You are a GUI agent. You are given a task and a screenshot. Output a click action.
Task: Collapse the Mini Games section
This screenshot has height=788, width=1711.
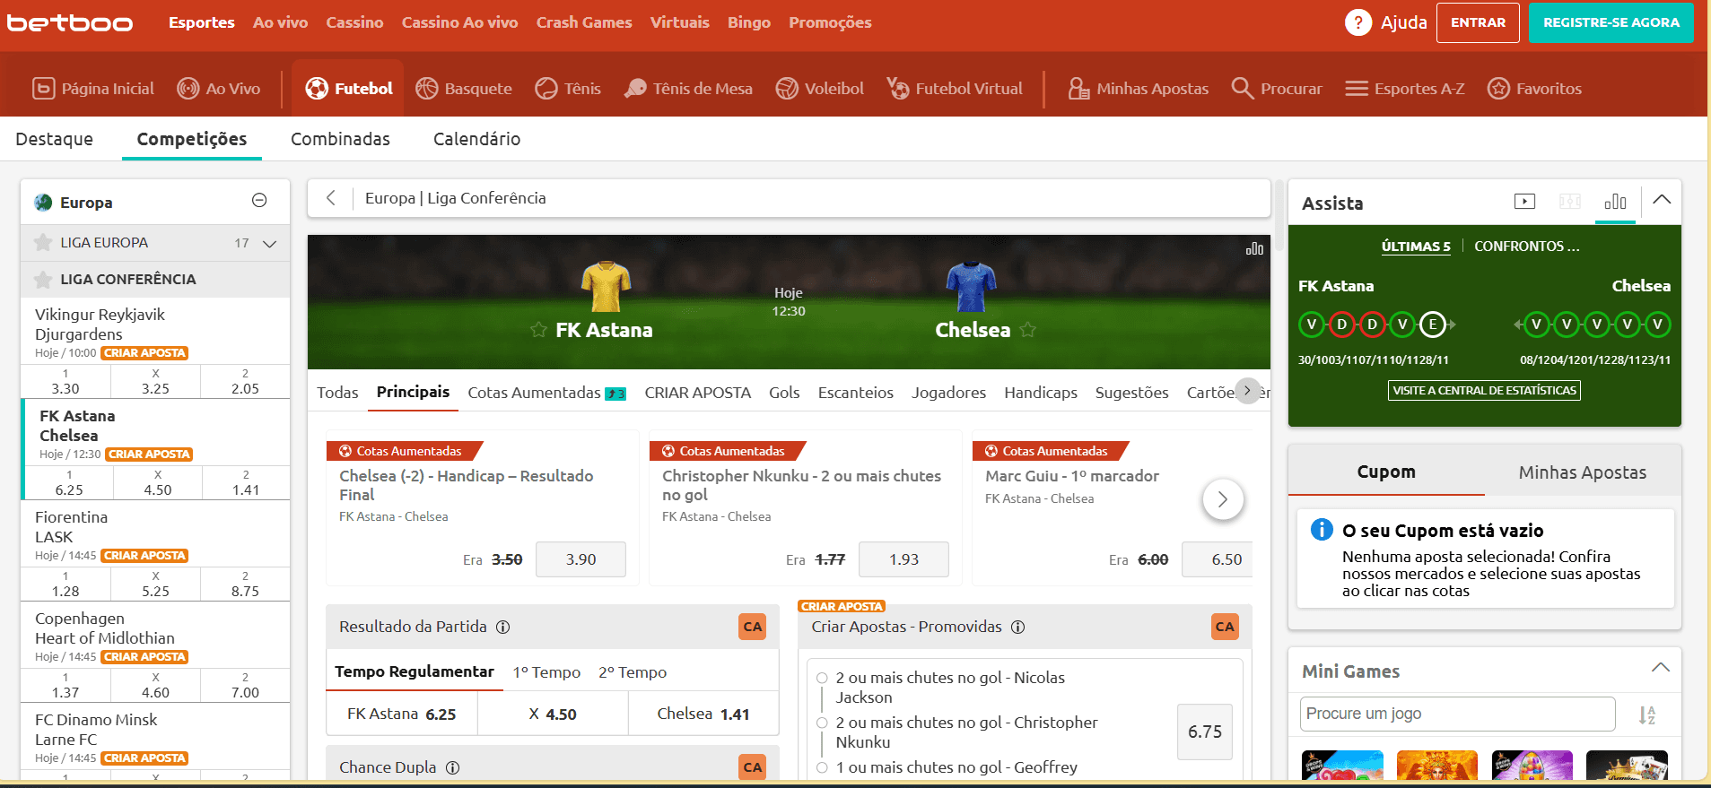pyautogui.click(x=1661, y=668)
